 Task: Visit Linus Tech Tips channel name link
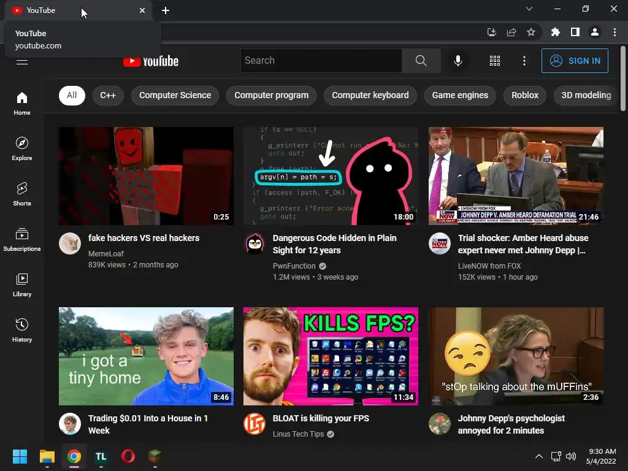pos(298,434)
